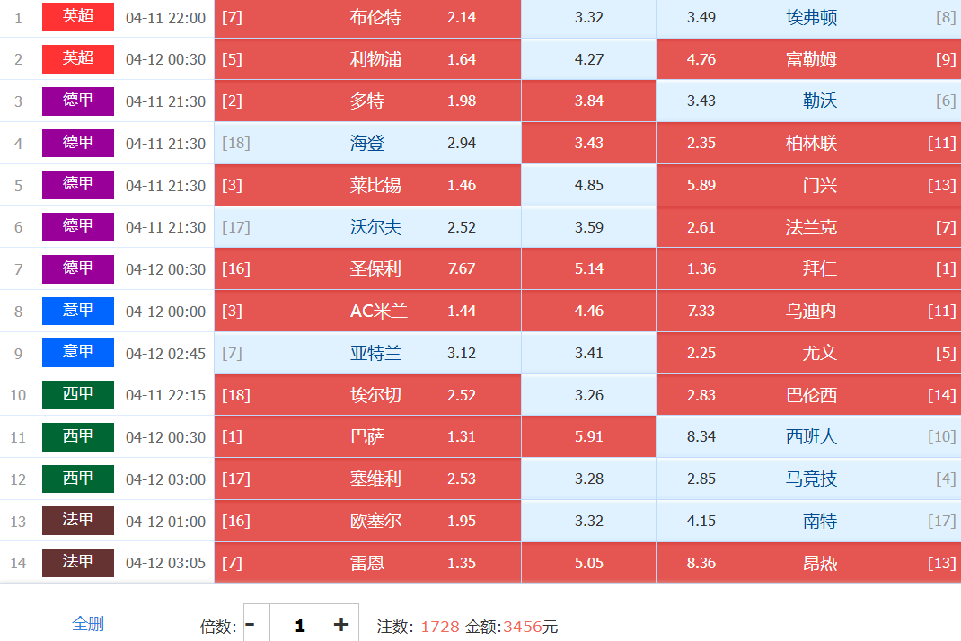Deselect 柏林联 away win at 2.35
Viewport: 961px width, 641px height.
808,144
